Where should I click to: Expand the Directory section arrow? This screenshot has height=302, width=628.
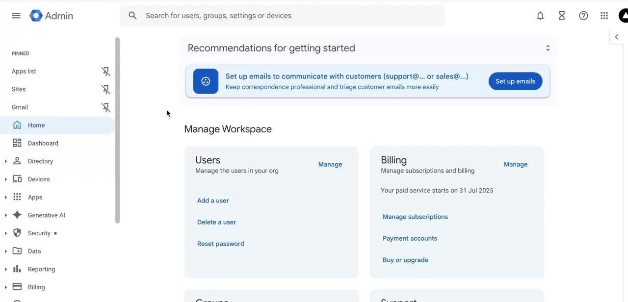pyautogui.click(x=6, y=161)
